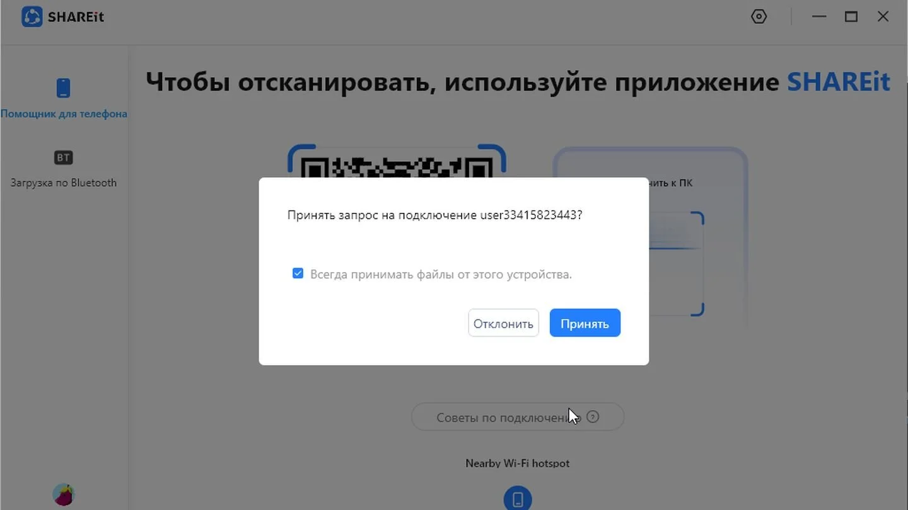Click the SHAREit word in heading
Viewport: 908px width, 510px height.
(839, 82)
